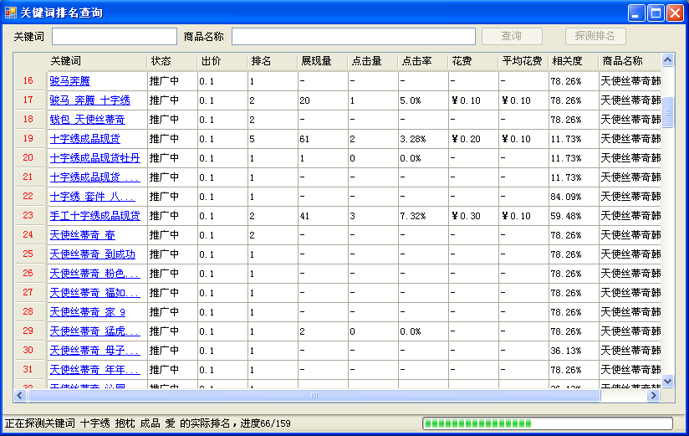Sort by the 商品名称 column header

[630, 61]
